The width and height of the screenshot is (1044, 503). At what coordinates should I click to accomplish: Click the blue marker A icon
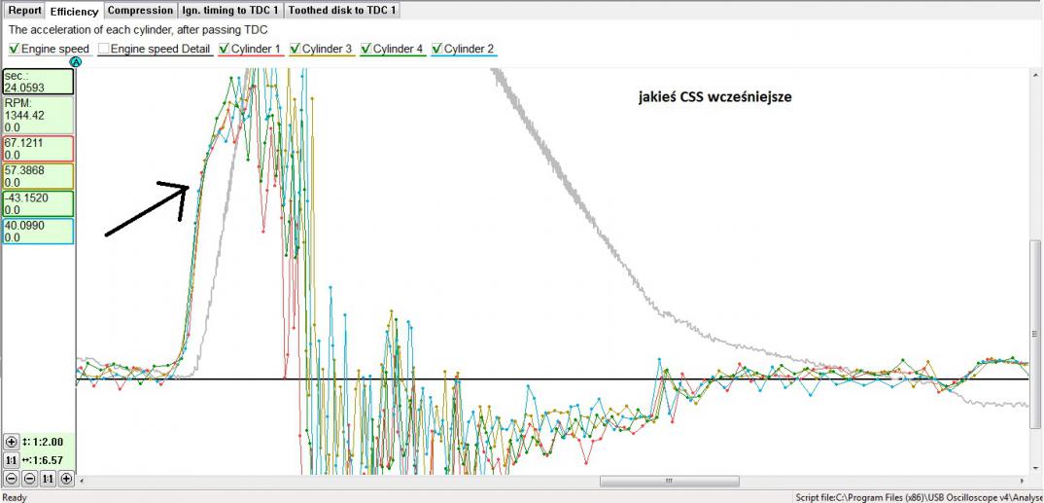(75, 62)
